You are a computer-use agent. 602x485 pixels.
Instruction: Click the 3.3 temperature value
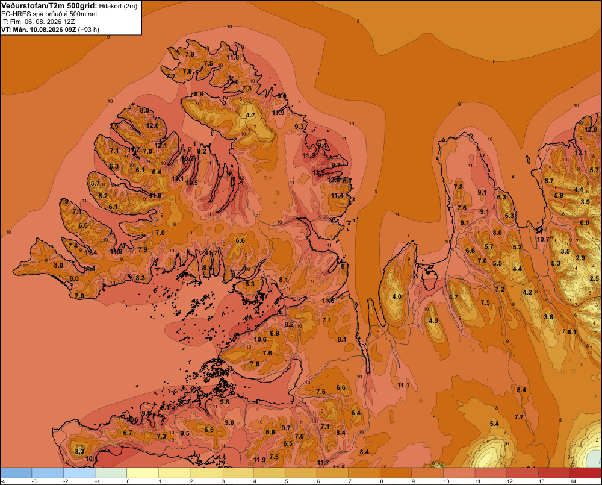point(79,451)
